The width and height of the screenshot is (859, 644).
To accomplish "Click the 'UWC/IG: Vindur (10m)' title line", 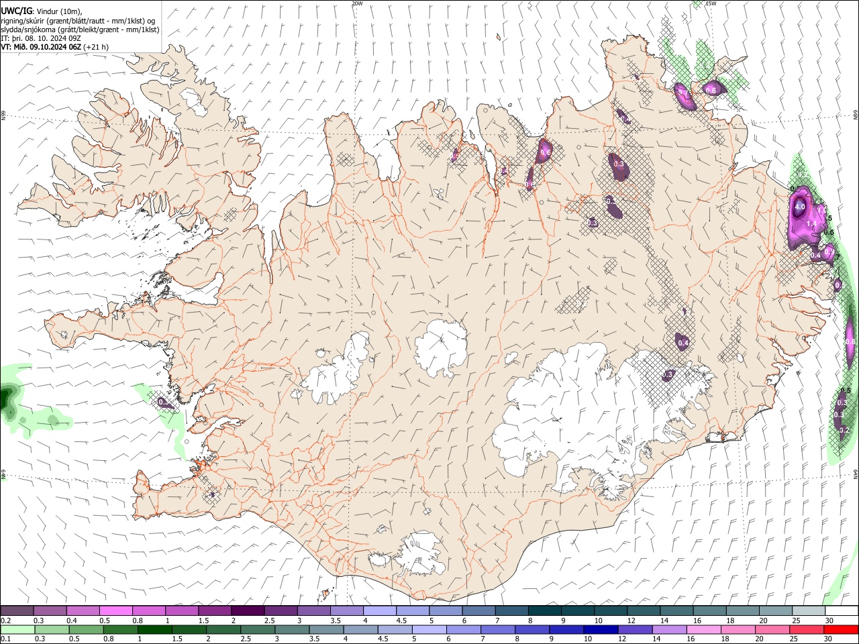I will point(42,11).
